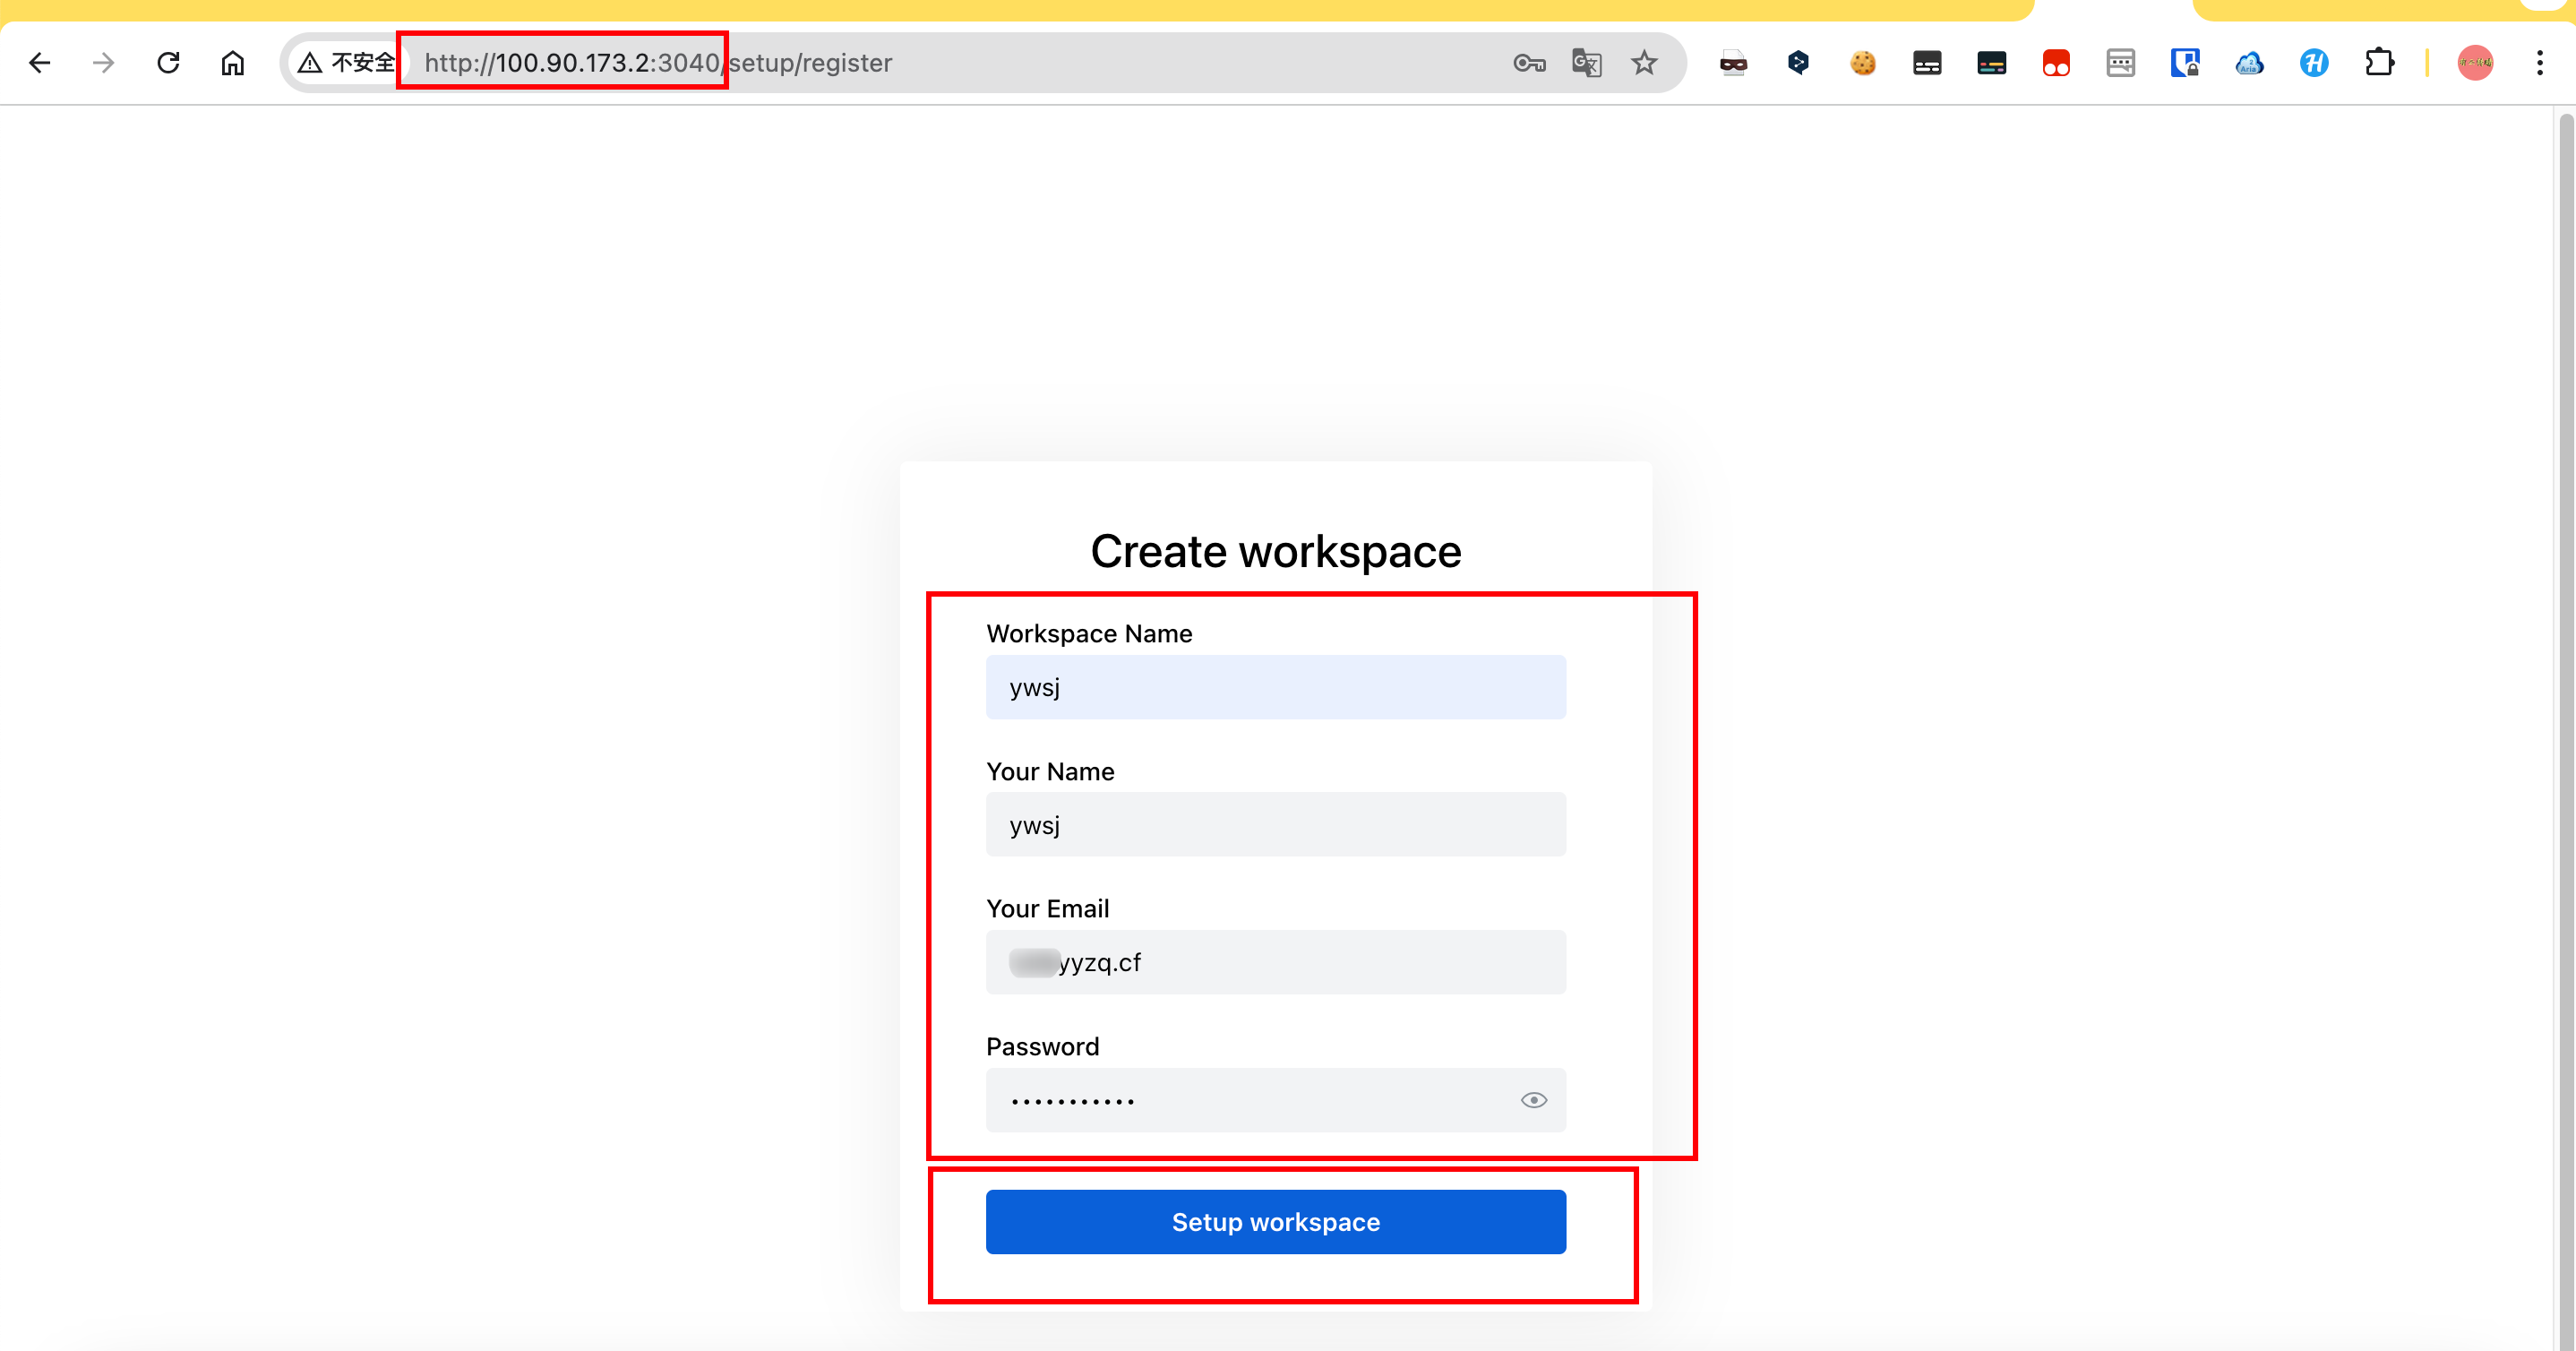Show password using the eye icon
The width and height of the screenshot is (2576, 1351).
tap(1533, 1100)
